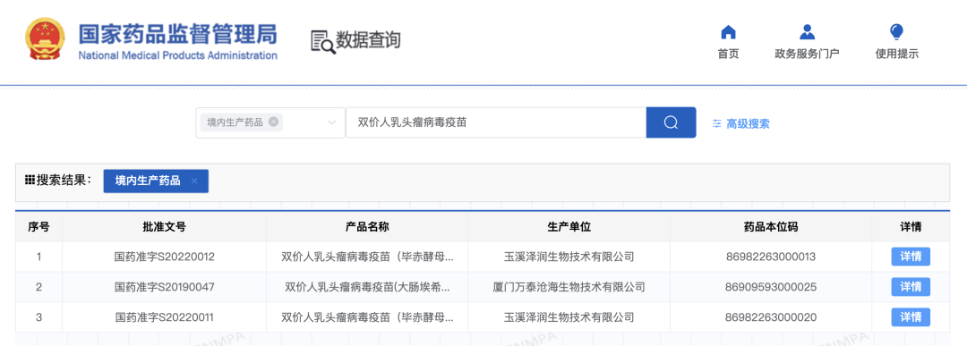Select the 厦门万泰沧海生物技术有限公司 row
967x346 pixels.
click(x=483, y=287)
